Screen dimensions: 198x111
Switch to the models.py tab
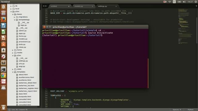83,6
